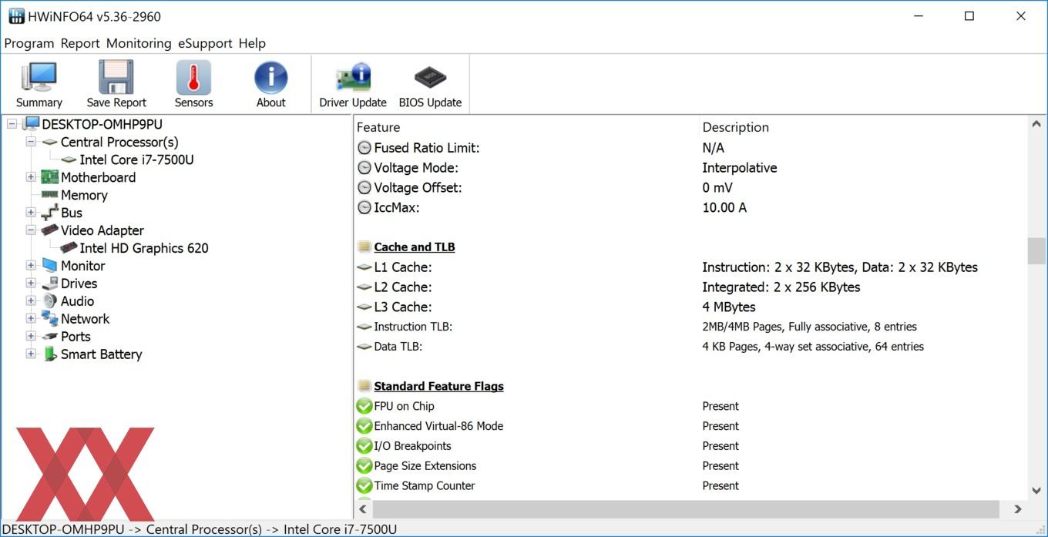Click the vertical scrollbar up arrow
1048x537 pixels.
(x=1036, y=125)
